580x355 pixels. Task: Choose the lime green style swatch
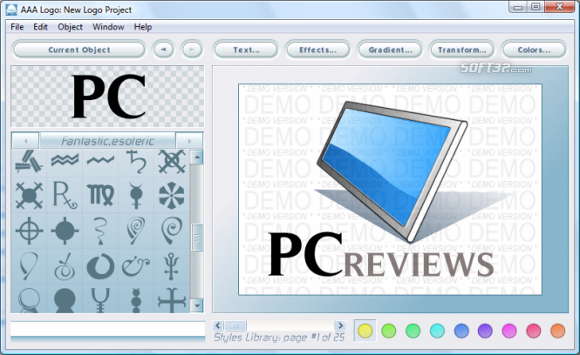pyautogui.click(x=389, y=331)
